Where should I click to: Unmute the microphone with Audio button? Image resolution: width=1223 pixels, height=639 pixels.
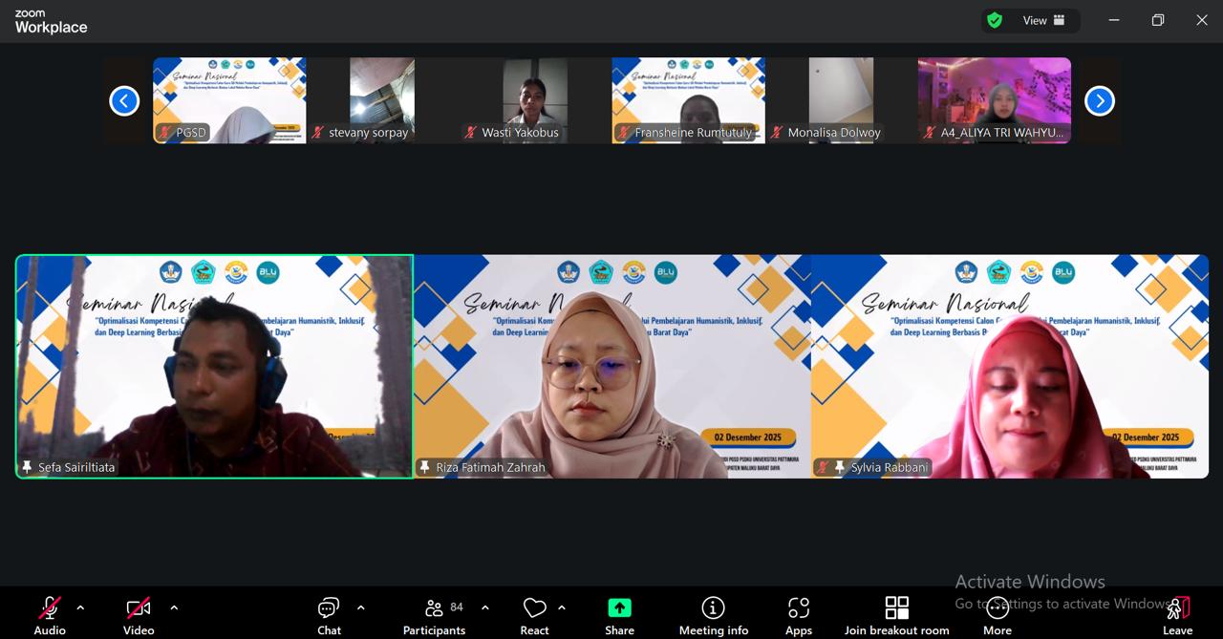50,614
